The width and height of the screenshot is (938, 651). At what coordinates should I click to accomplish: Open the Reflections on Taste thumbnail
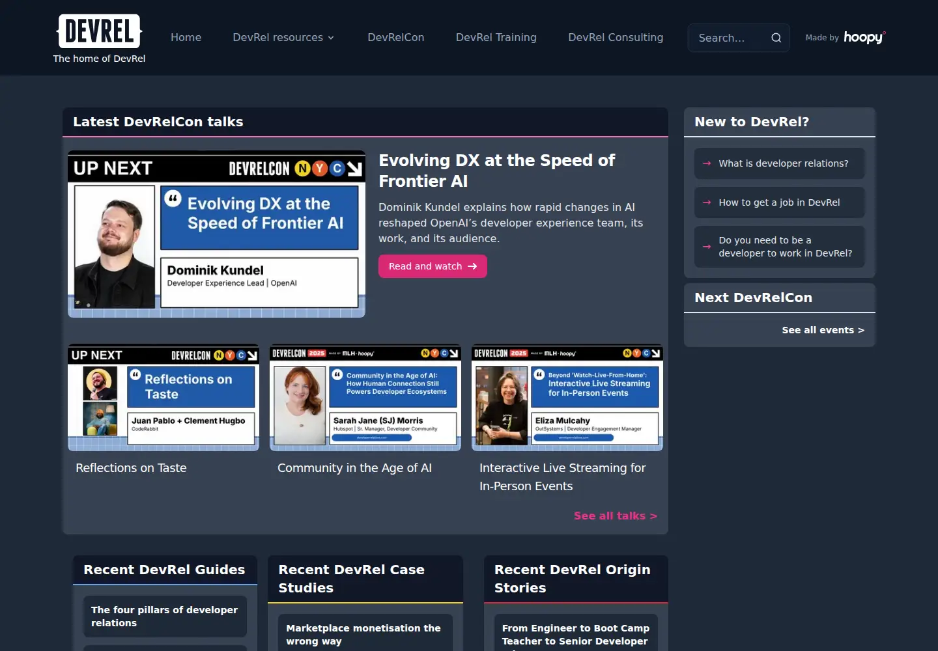[x=163, y=397]
